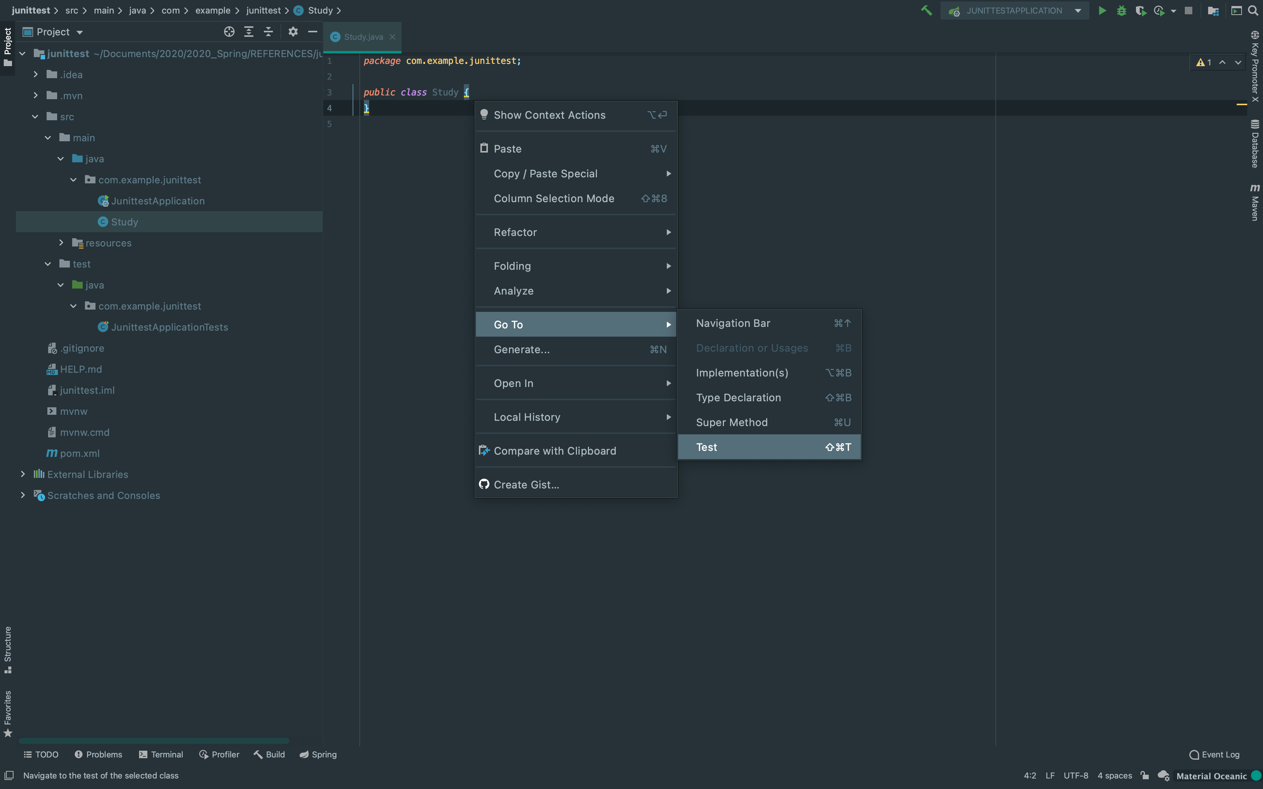Toggle the Project tool window side tab

tap(7, 47)
